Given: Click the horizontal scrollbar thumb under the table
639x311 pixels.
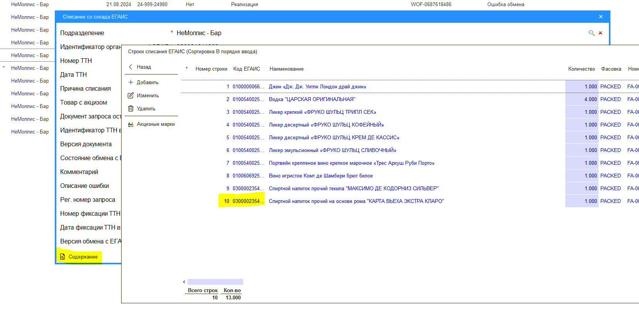Looking at the screenshot, I should (x=215, y=282).
